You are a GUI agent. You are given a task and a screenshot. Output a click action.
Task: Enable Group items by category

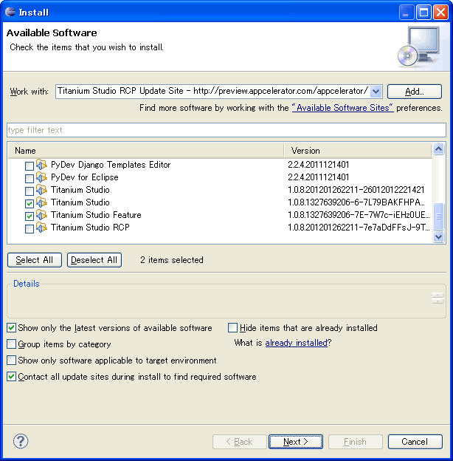12,344
